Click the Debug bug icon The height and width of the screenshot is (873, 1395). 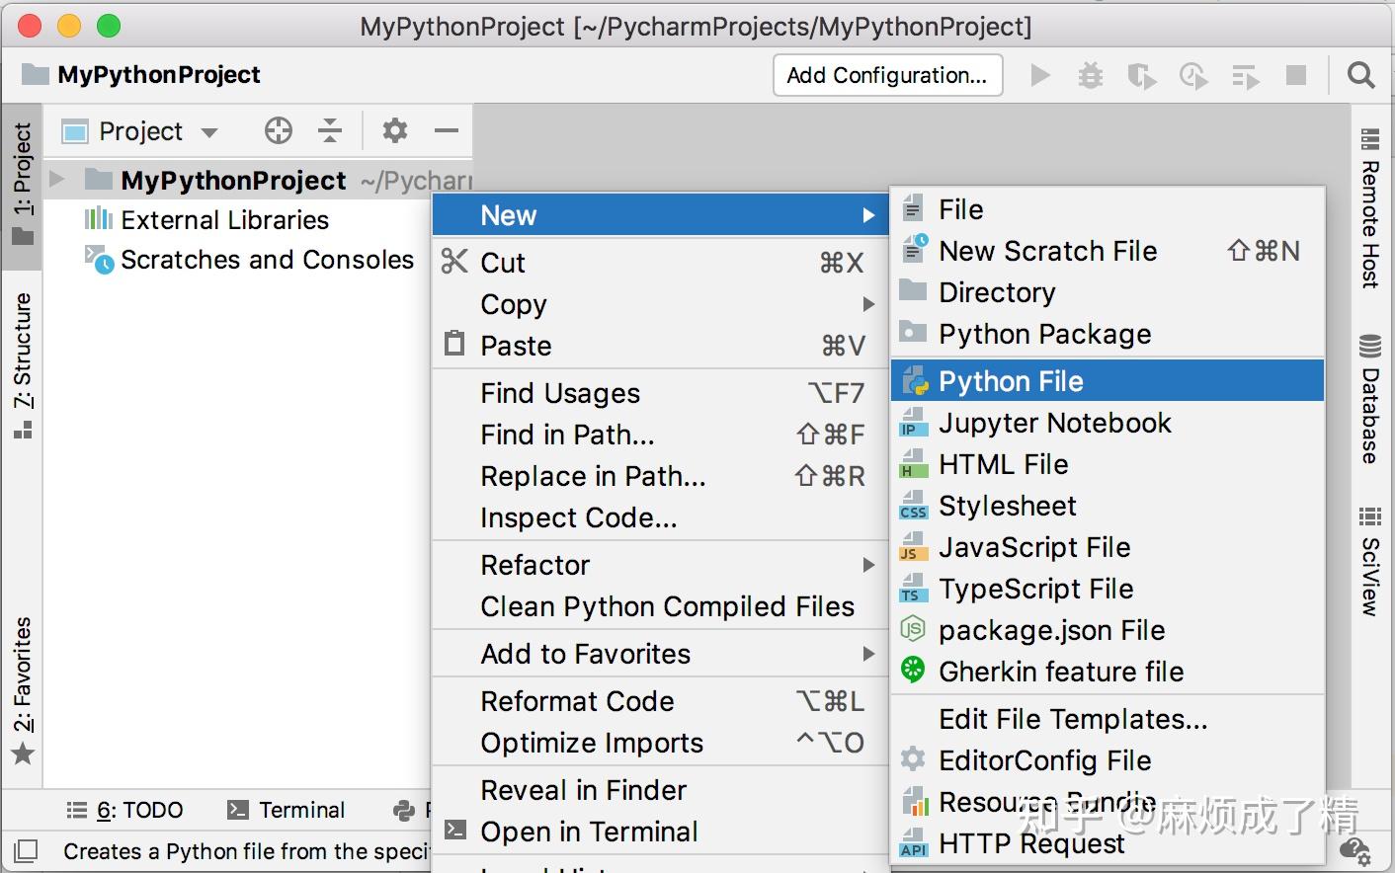(x=1091, y=75)
